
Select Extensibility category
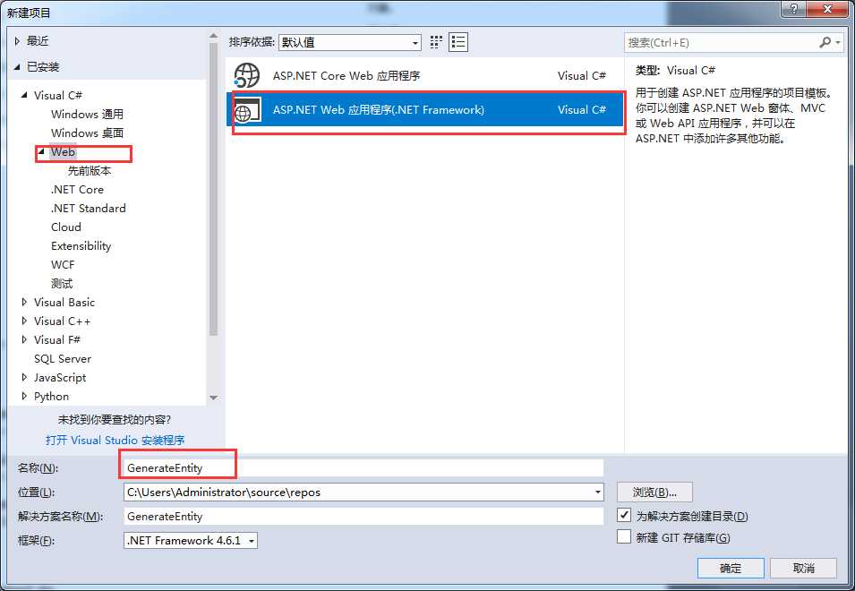(x=81, y=246)
